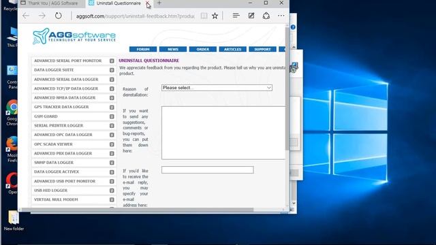
Task: Open Reason of deinstallation dropdown
Action: [x=217, y=88]
